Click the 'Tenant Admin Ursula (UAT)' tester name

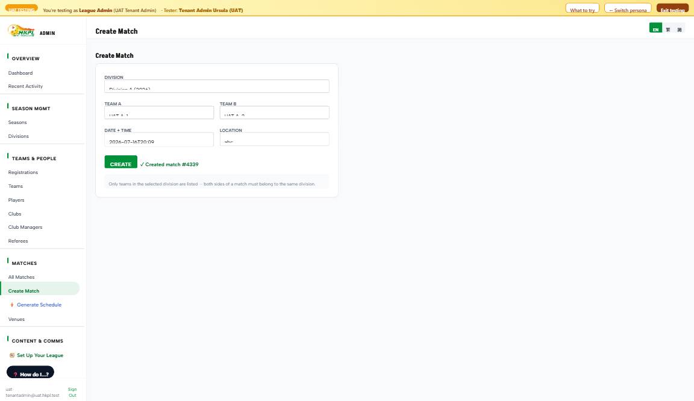tap(211, 10)
